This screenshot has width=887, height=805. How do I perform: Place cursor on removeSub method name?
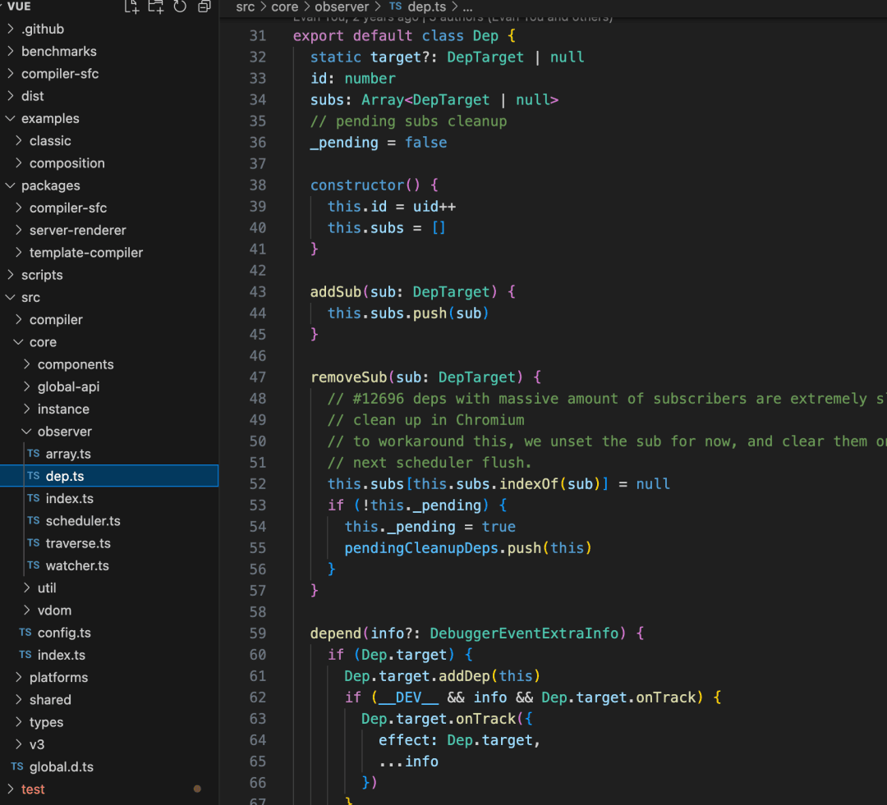tap(348, 377)
